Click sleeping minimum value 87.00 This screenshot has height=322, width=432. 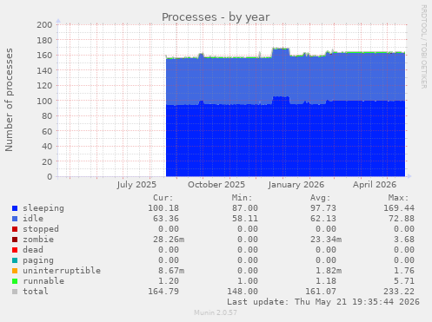coord(245,208)
